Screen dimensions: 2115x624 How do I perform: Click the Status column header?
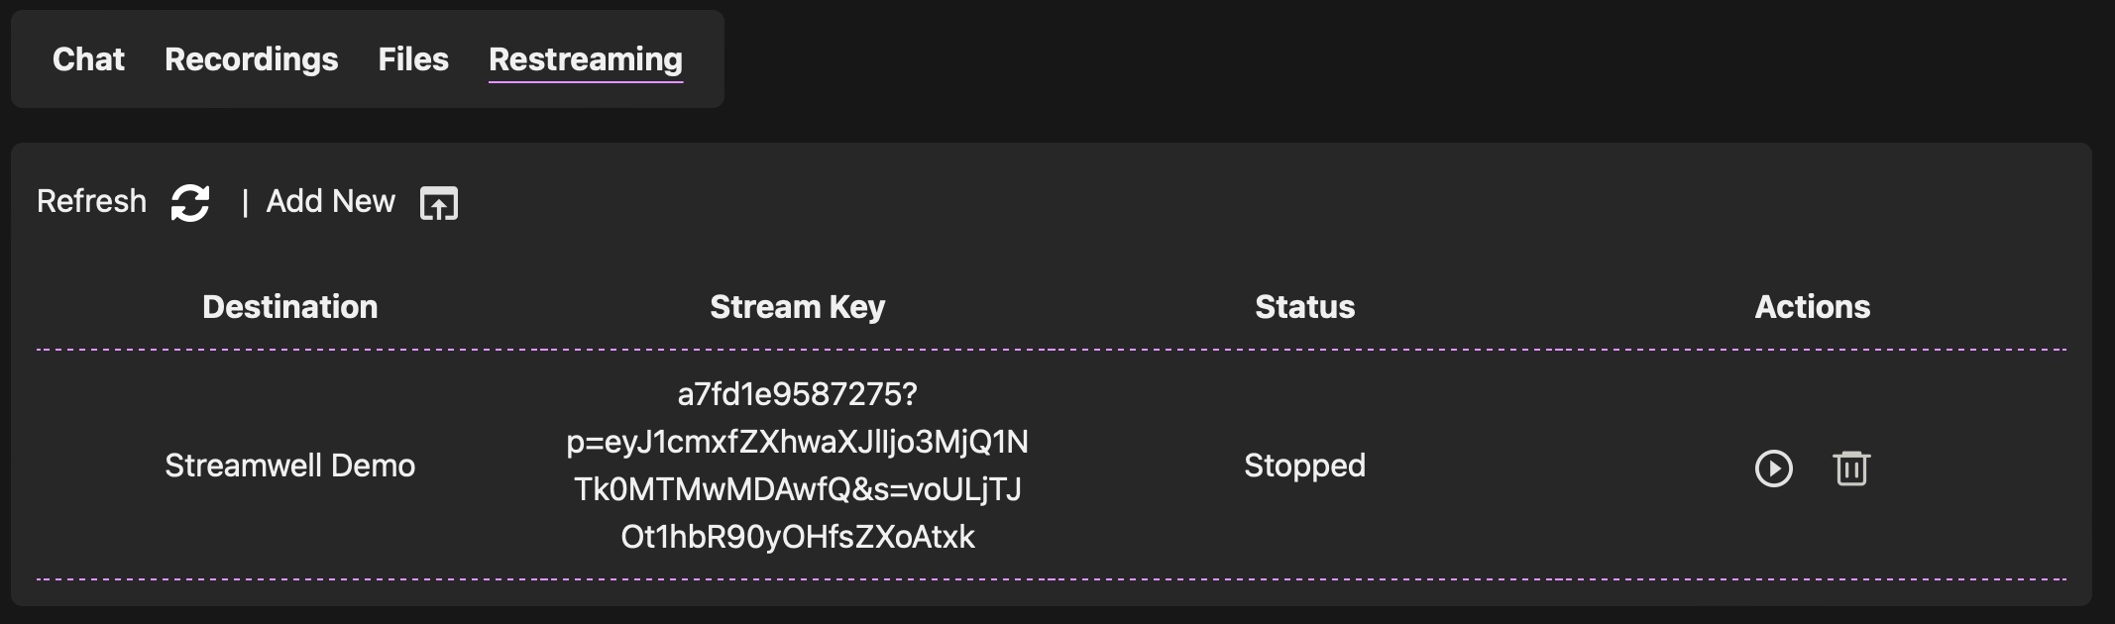[1304, 307]
